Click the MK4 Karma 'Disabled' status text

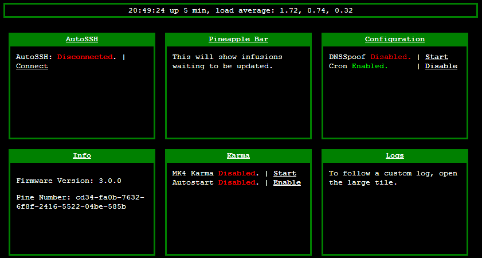tap(237, 173)
